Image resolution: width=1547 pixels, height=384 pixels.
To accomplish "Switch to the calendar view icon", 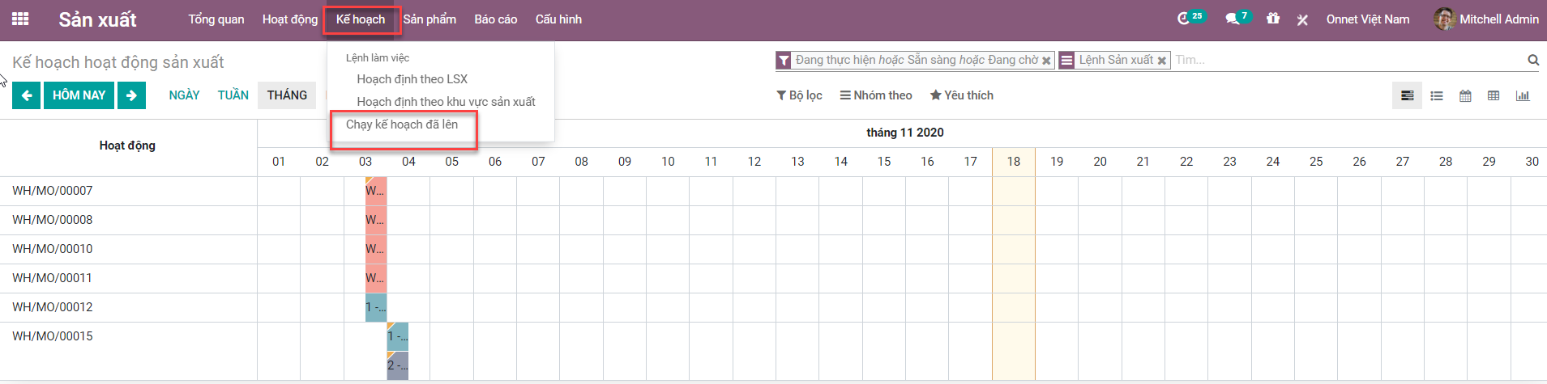I will tap(1465, 95).
